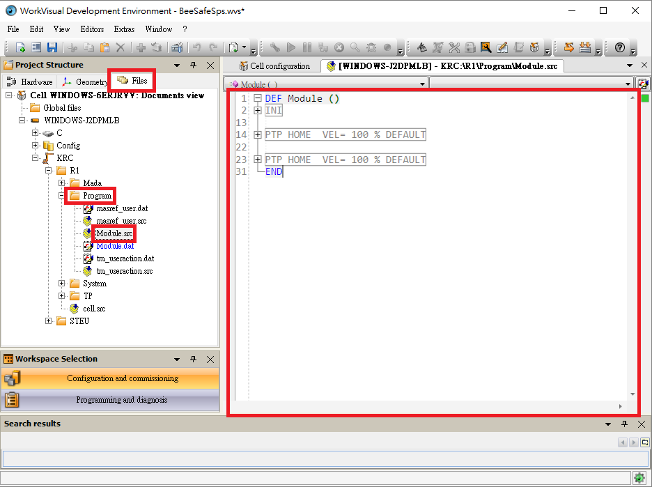This screenshot has width=652, height=487.
Task: Click the Stop circle X icon
Action: pyautogui.click(x=339, y=47)
